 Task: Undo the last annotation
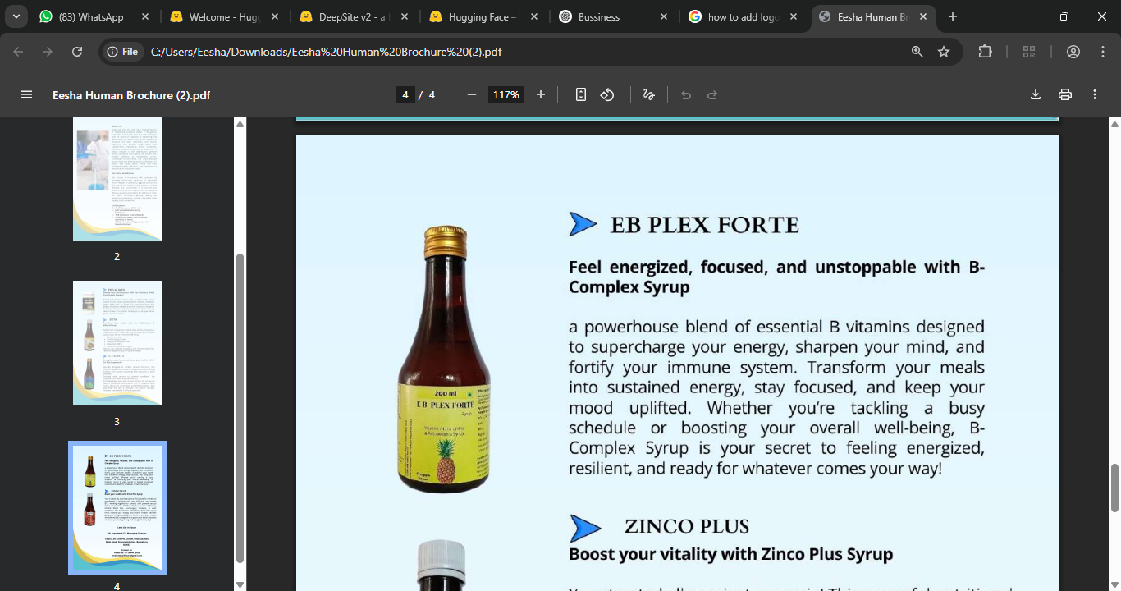pyautogui.click(x=686, y=94)
